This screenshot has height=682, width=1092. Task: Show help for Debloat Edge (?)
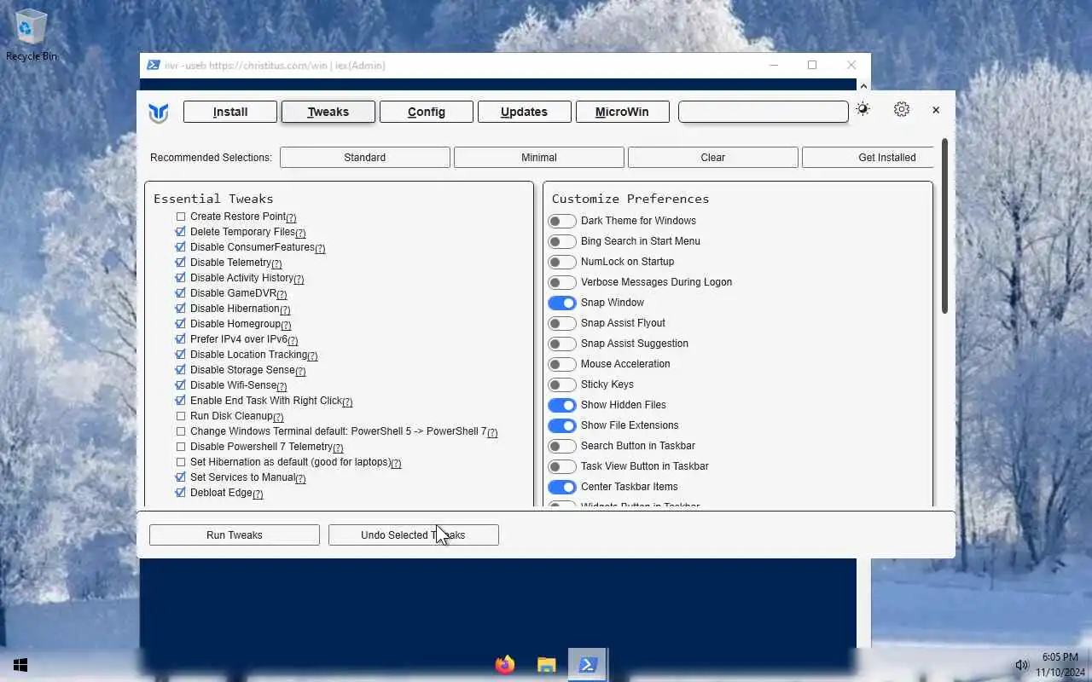(258, 494)
